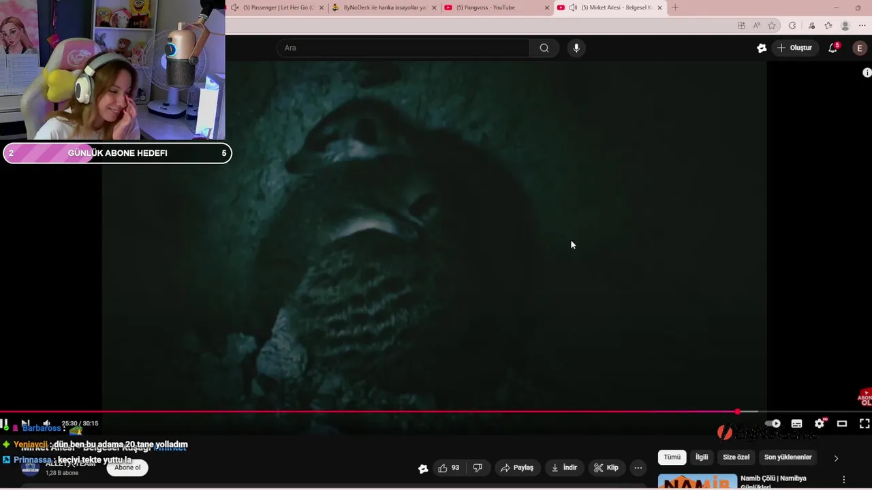Click the Namib video thumbnail

click(x=697, y=482)
